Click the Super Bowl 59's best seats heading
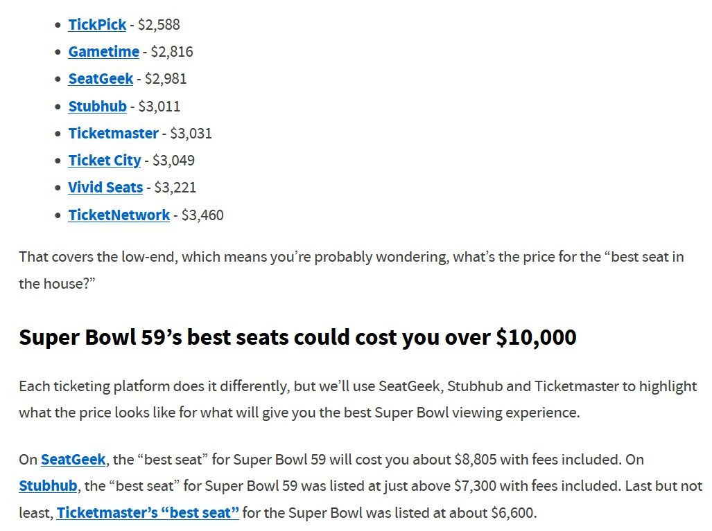 coord(297,337)
